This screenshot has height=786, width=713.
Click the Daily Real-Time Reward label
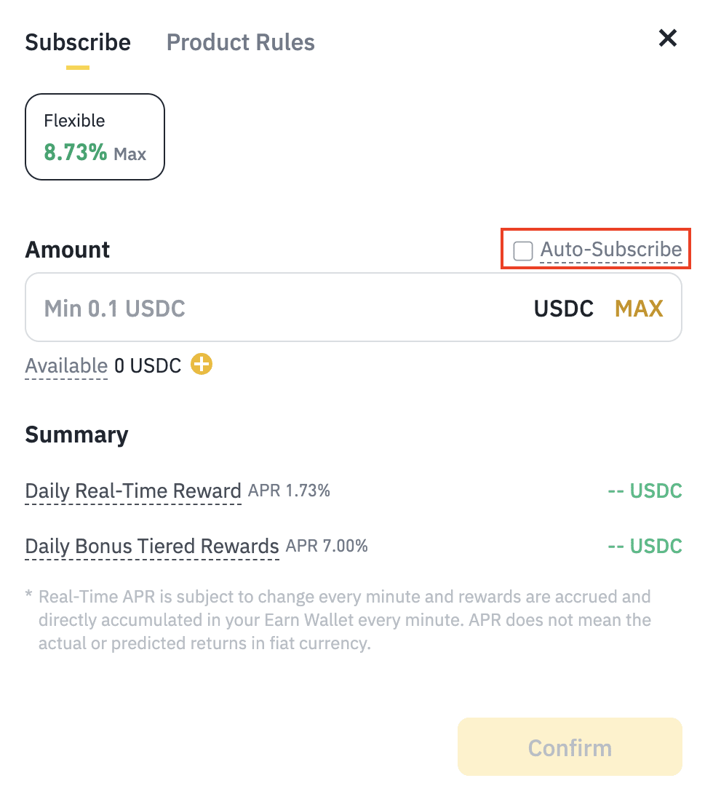pyautogui.click(x=133, y=491)
